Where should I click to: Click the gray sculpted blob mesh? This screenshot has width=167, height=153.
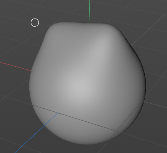click(87, 83)
